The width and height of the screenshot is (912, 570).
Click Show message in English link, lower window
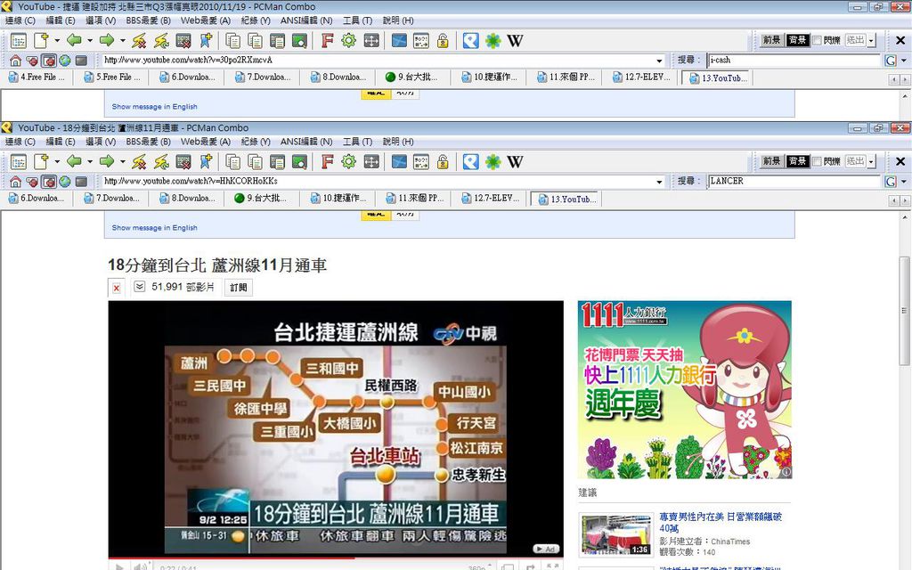click(155, 228)
